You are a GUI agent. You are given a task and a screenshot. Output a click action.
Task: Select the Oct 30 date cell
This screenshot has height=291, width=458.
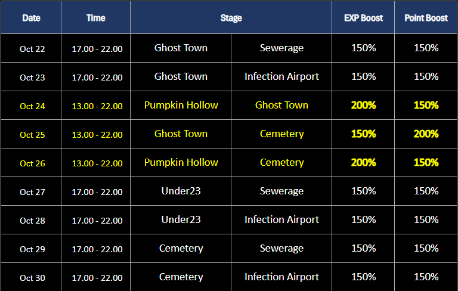coord(32,278)
